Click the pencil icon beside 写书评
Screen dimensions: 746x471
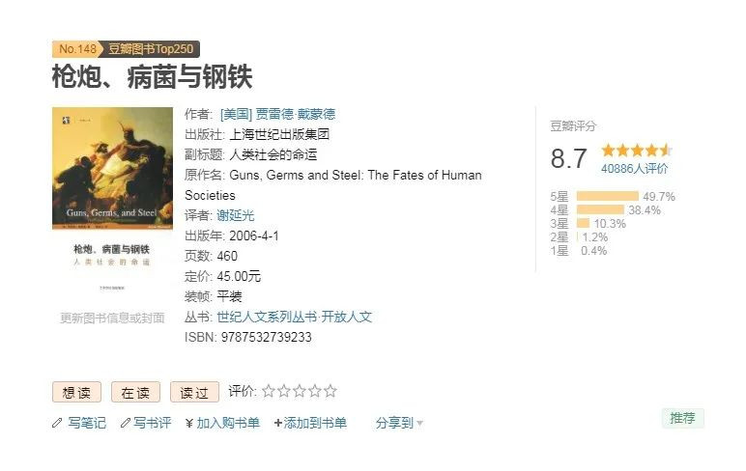(x=125, y=423)
